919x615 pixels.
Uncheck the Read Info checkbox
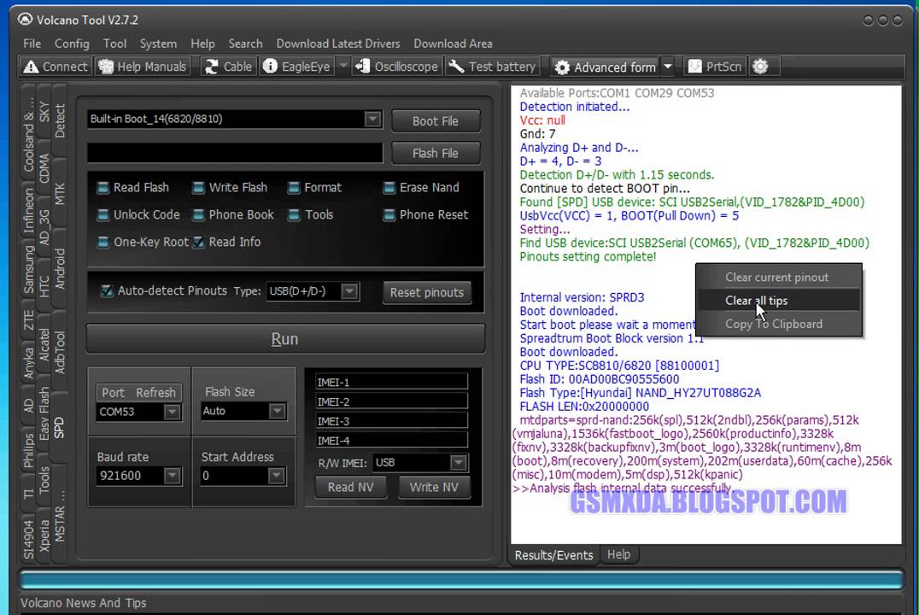tap(199, 242)
